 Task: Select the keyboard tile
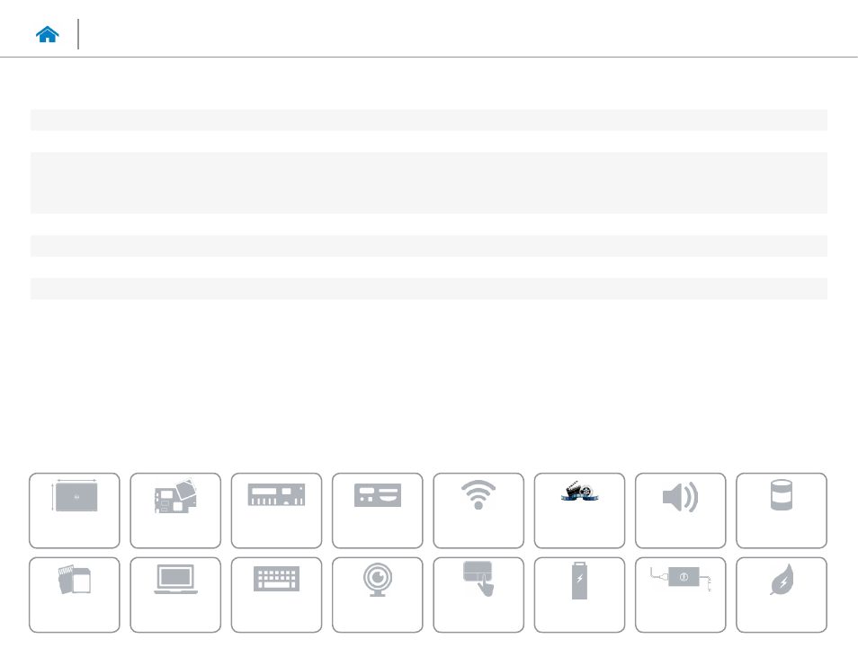tap(276, 595)
